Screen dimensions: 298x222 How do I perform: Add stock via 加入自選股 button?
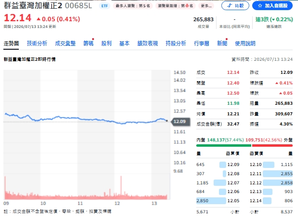click(272, 6)
